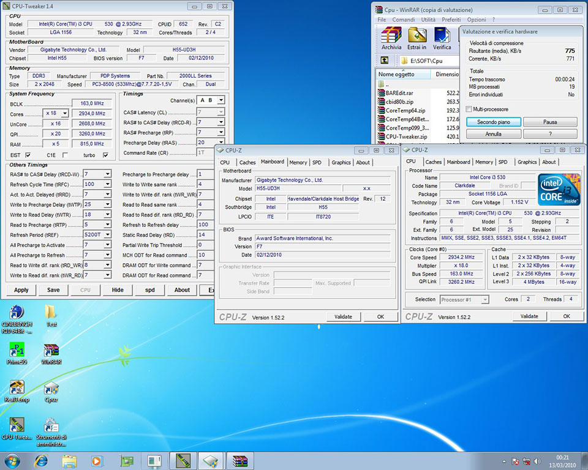Click the BCLK frequency field showing 163,0 MHz

pyautogui.click(x=92, y=103)
